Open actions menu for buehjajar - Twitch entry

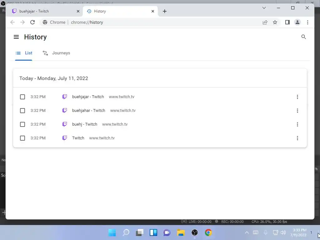click(297, 97)
